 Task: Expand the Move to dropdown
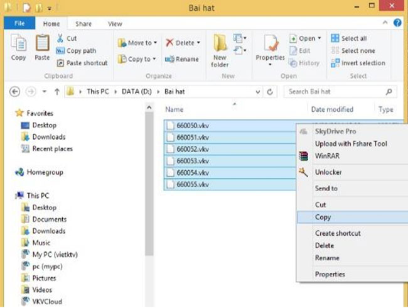tap(156, 43)
